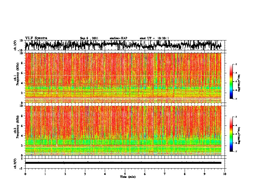Viewport: 253px width, 195px height.
Task: Click the ch.3 black voltage trace band
Action: (x=123, y=163)
